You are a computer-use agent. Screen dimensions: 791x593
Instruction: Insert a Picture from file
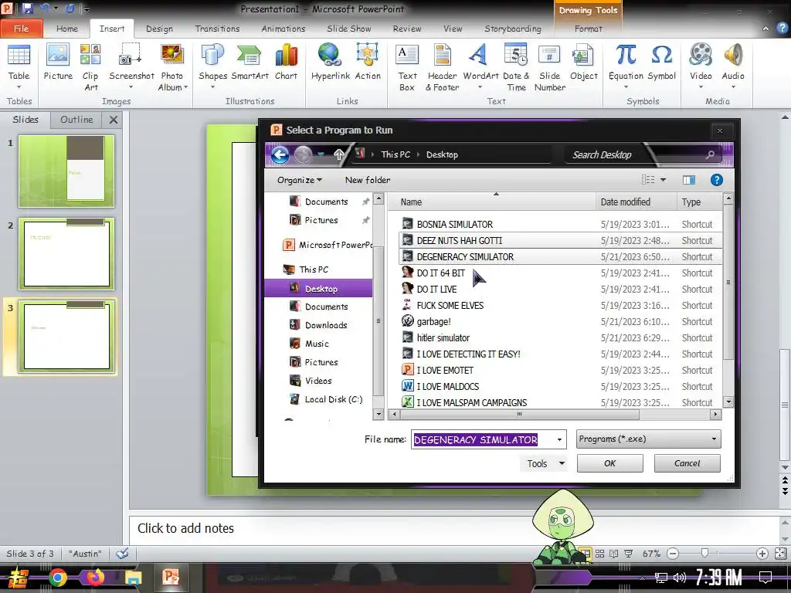58,63
